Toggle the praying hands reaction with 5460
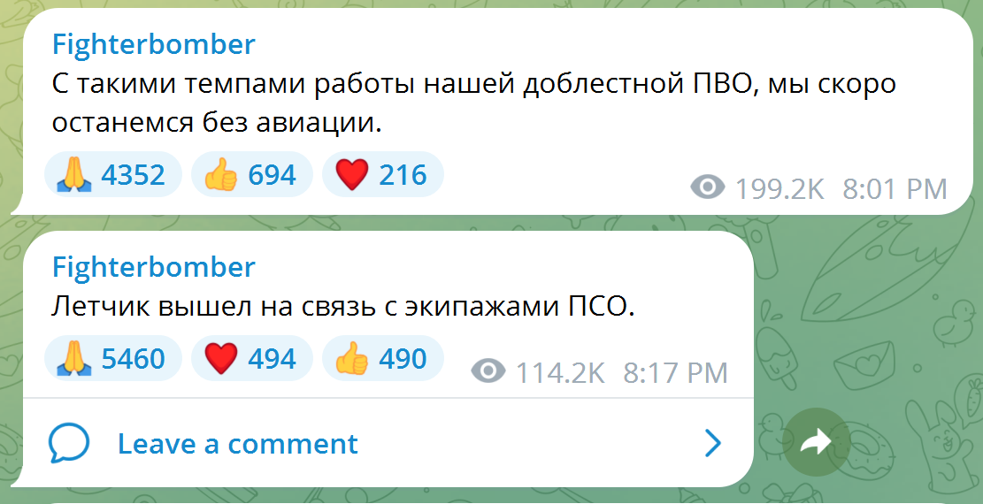The width and height of the screenshot is (983, 504). [x=111, y=359]
